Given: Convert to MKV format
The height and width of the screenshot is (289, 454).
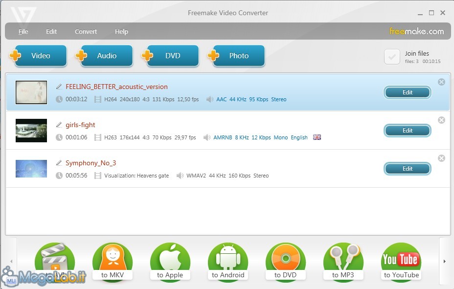Looking at the screenshot, I should [x=113, y=262].
